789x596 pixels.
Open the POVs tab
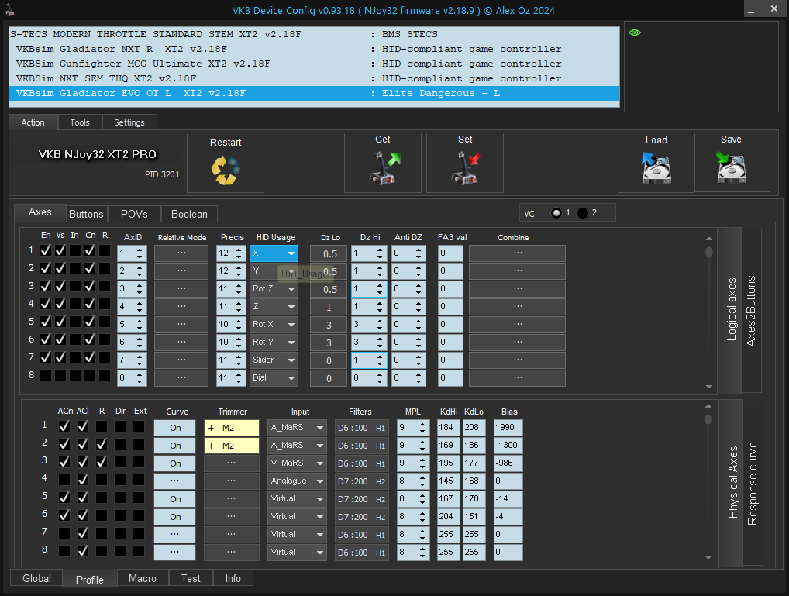point(134,214)
